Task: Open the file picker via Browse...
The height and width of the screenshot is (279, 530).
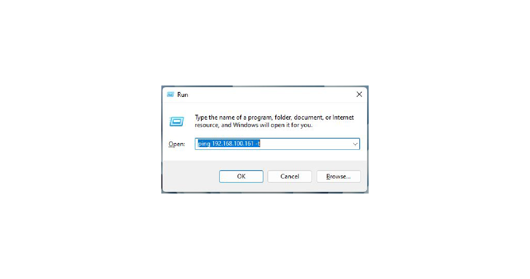Action: [338, 177]
